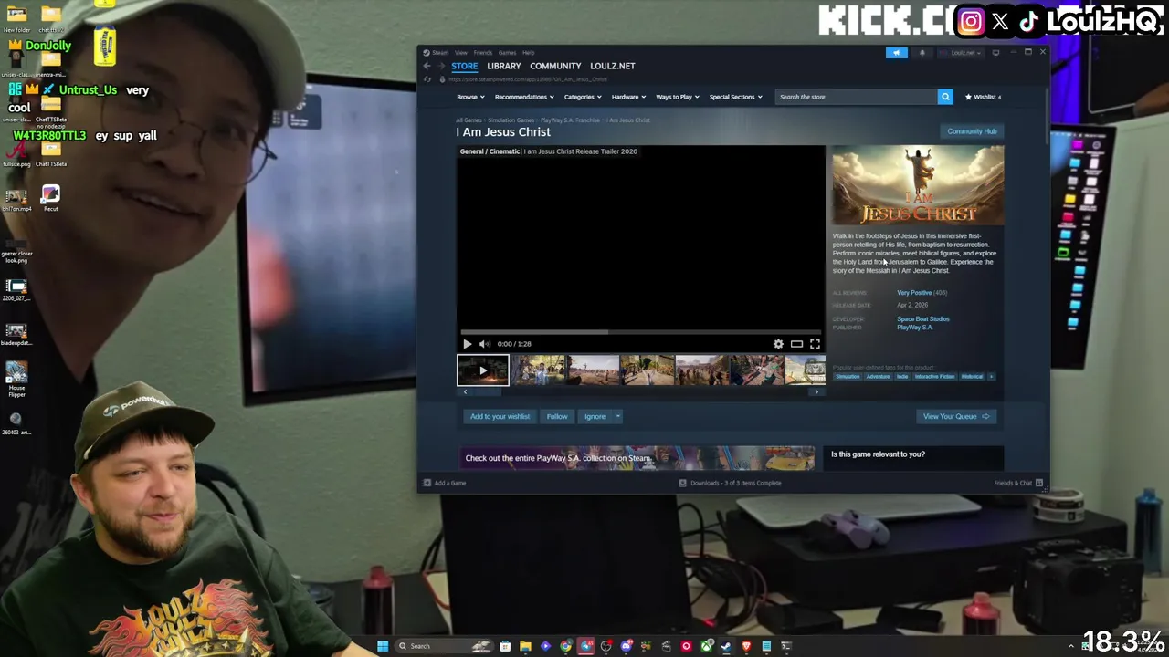Open the Help menu
The width and height of the screenshot is (1169, 657).
coord(528,53)
